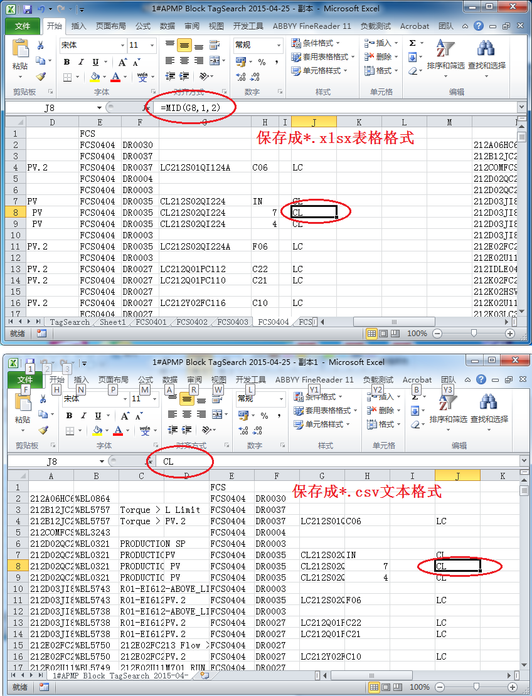Toggle Bold in bottom Excel window
Screen dimensions: 532x696
coord(69,416)
